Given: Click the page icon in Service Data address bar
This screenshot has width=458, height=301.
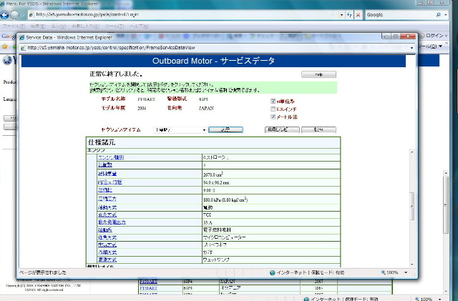Looking at the screenshot, I should (23, 48).
